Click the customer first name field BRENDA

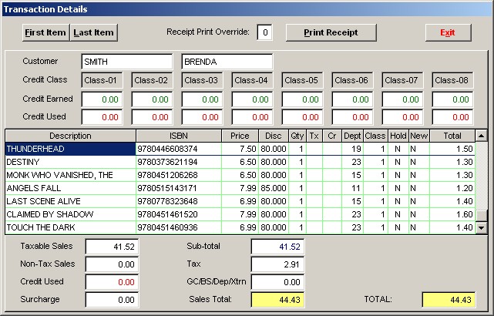227,62
